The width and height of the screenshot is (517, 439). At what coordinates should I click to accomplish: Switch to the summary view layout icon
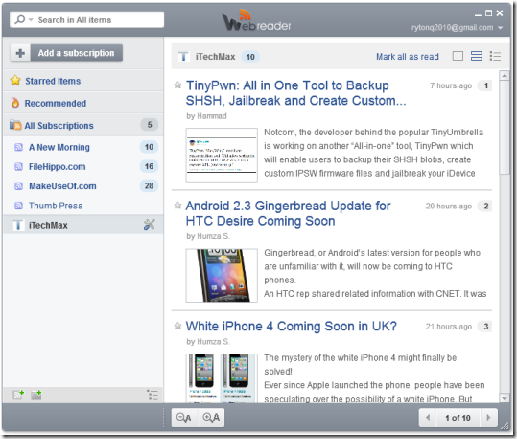[x=477, y=56]
